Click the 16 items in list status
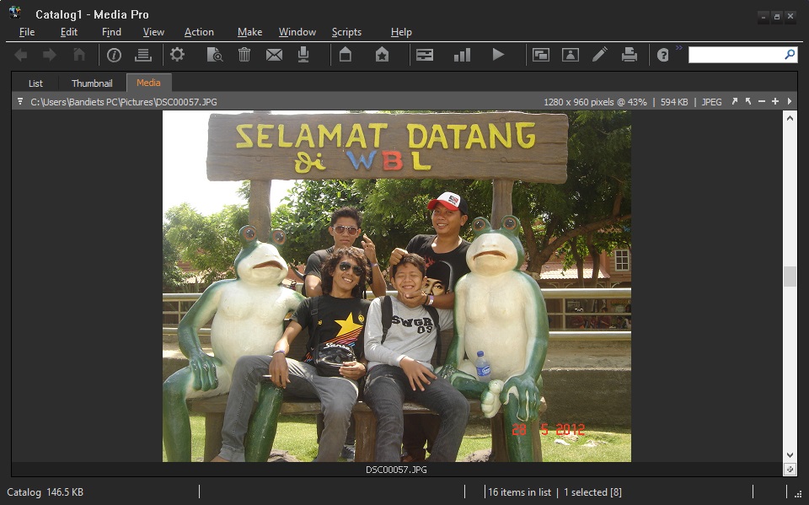The image size is (809, 505). (520, 492)
